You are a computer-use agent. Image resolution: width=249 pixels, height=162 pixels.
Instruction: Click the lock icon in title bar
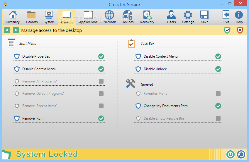pyautogui.click(x=5, y=4)
